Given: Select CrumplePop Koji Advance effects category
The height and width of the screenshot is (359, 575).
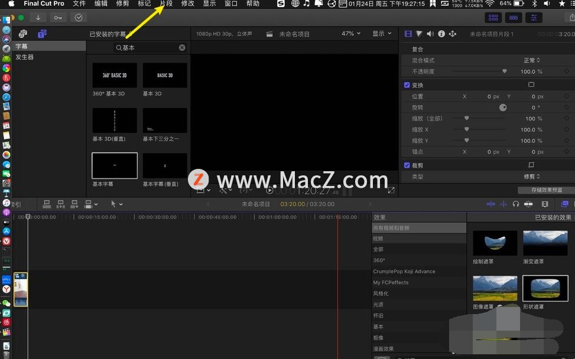Looking at the screenshot, I should pyautogui.click(x=419, y=272).
